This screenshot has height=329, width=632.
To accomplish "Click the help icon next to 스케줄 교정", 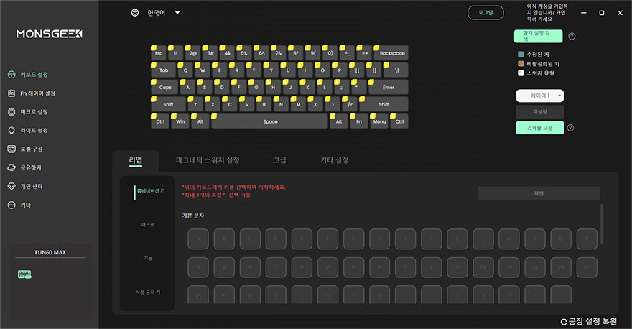I will click(570, 128).
